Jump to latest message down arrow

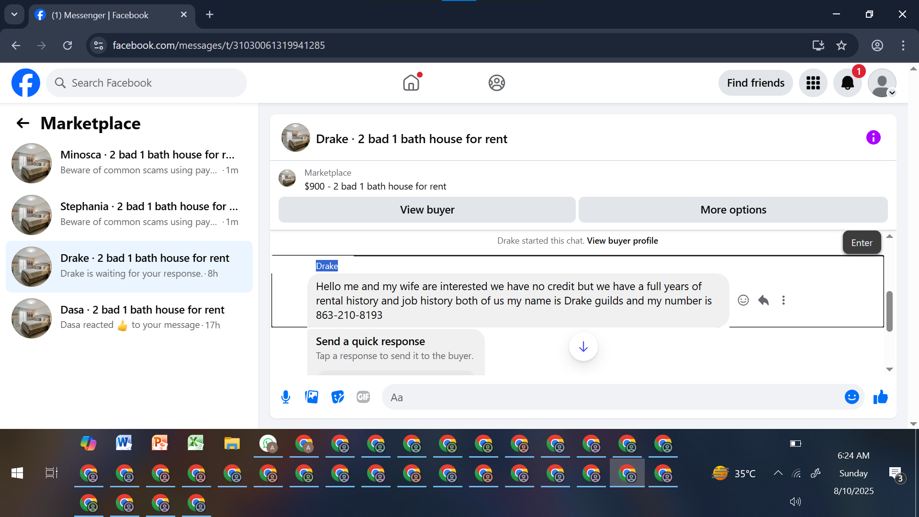583,347
